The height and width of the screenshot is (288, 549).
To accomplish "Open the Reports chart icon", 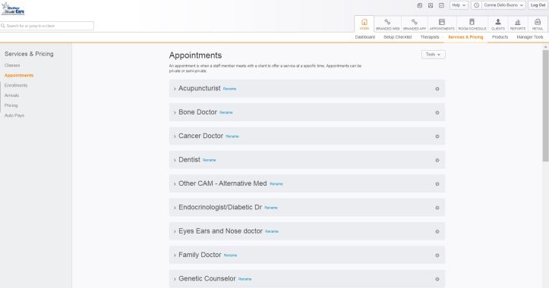I will [x=518, y=23].
